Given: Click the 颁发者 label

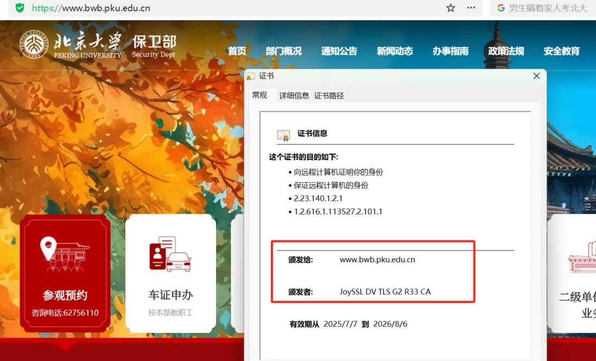Looking at the screenshot, I should pyautogui.click(x=300, y=292).
